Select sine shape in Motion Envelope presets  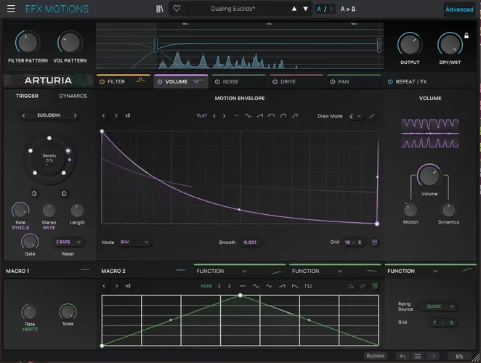(x=248, y=115)
